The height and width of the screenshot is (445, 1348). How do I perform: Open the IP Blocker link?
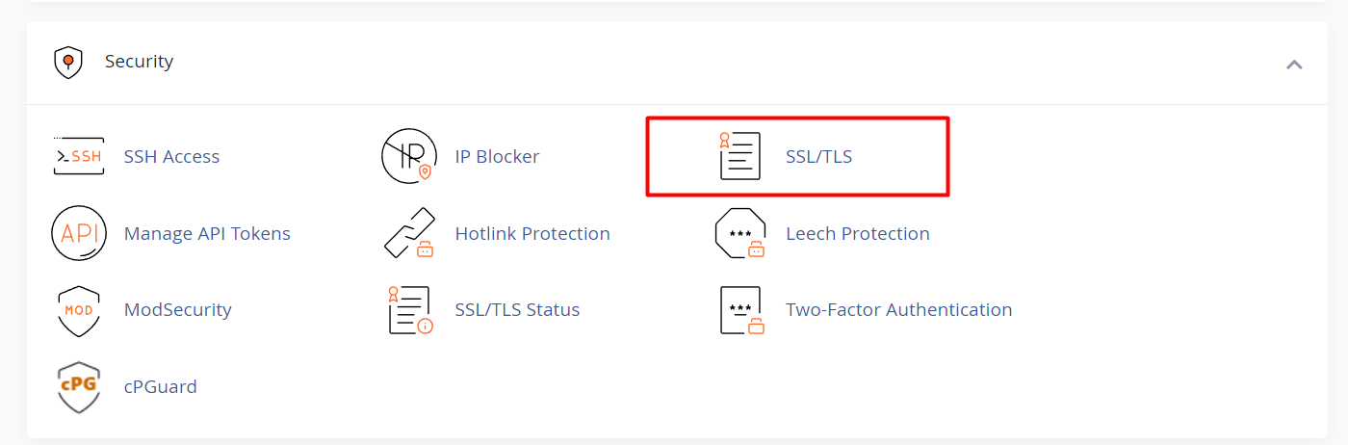pyautogui.click(x=497, y=156)
